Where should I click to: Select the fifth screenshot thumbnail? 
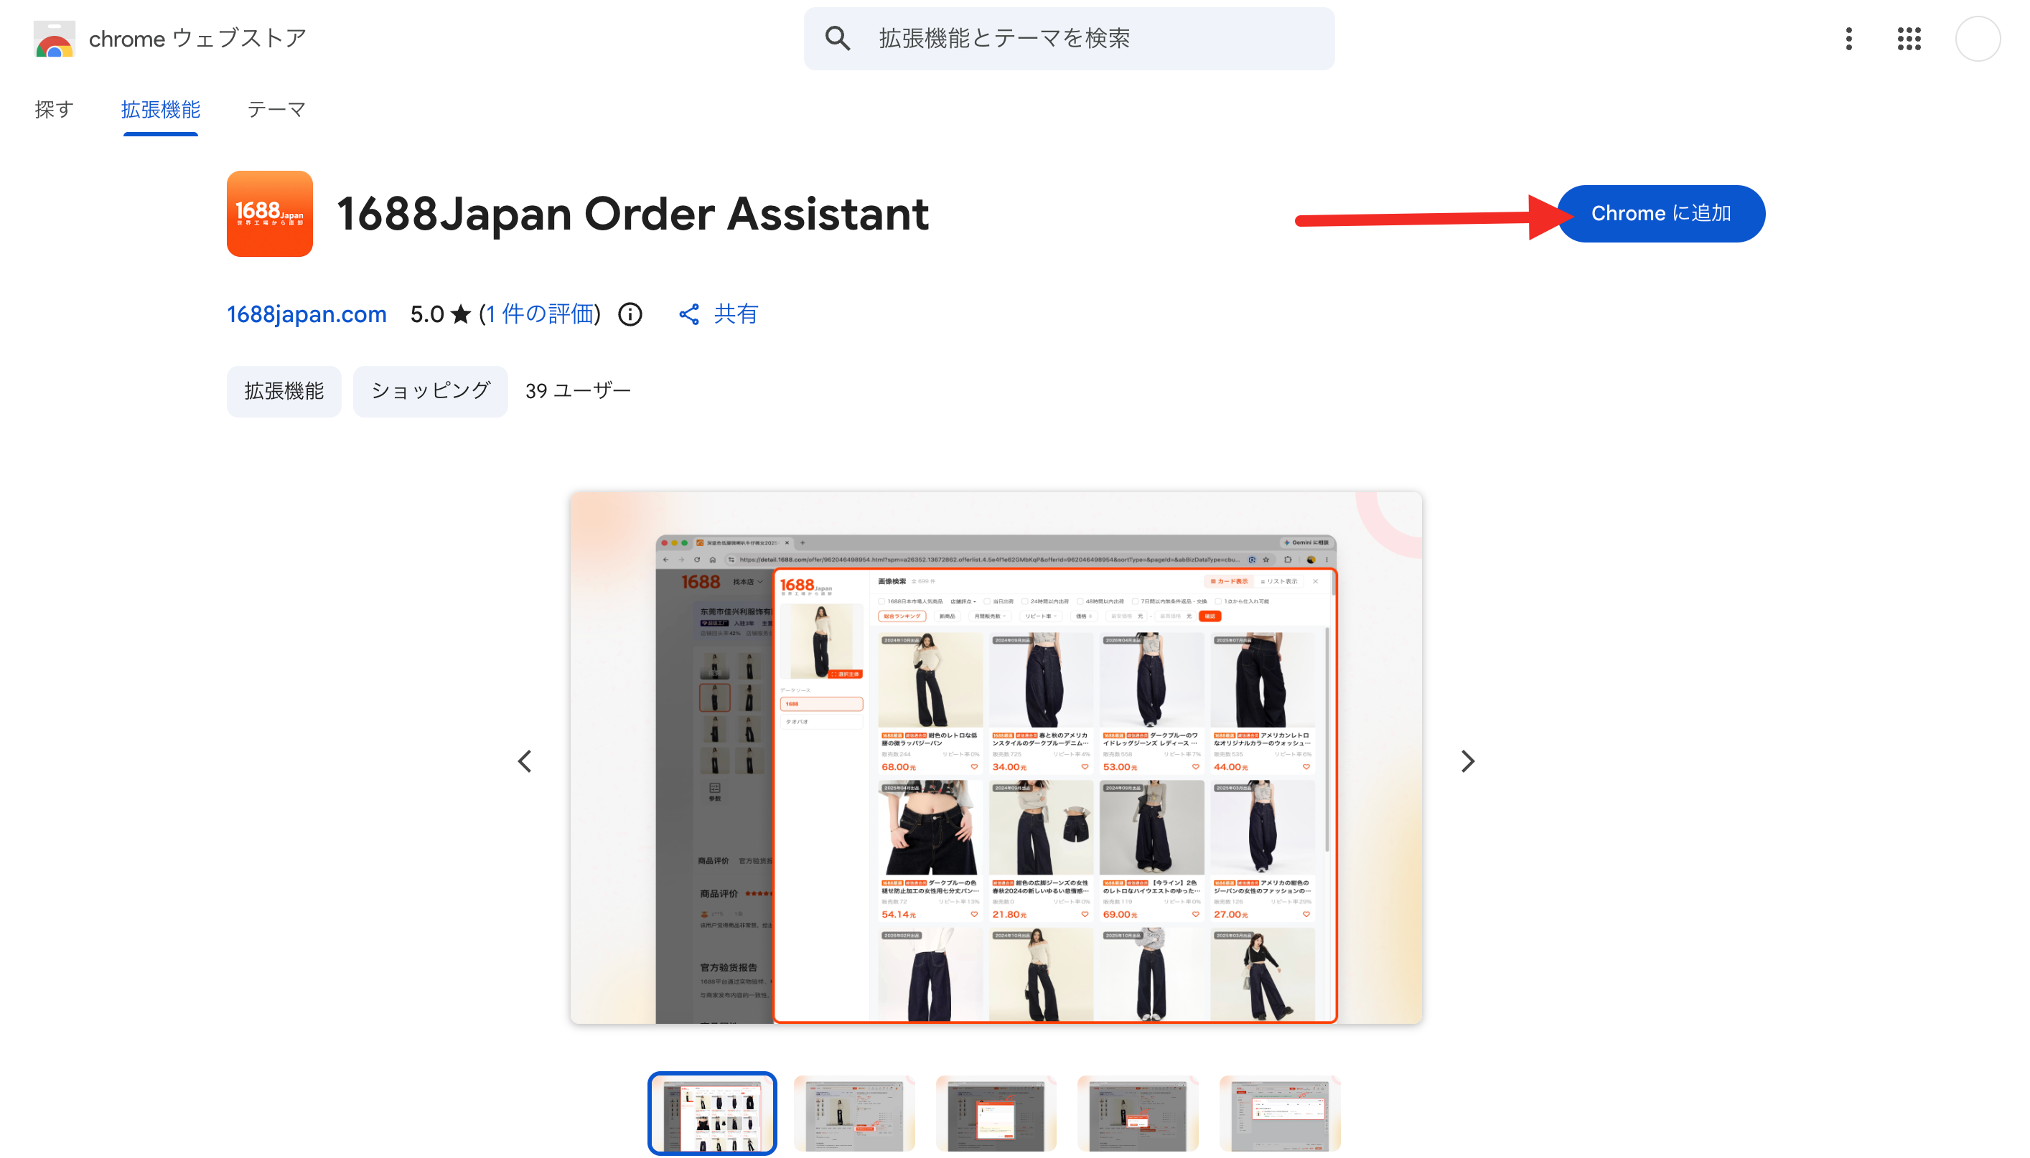pos(1280,1113)
